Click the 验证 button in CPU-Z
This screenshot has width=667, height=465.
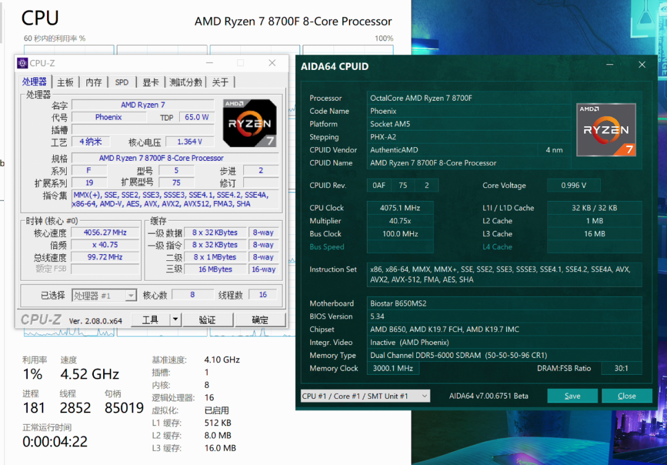click(208, 319)
